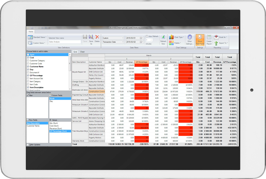This screenshot has height=179, width=266.
Task: Open the Export To option
Action: (x=221, y=43)
